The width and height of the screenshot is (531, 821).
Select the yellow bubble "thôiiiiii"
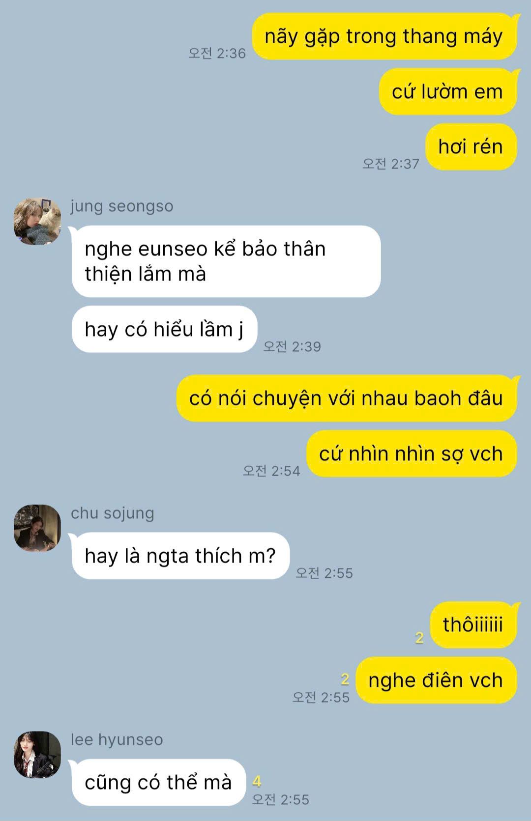473,624
